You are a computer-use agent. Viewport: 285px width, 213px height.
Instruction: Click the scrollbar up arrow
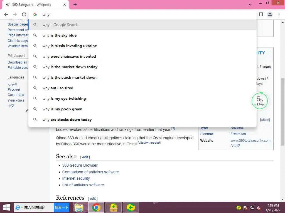point(282,22)
